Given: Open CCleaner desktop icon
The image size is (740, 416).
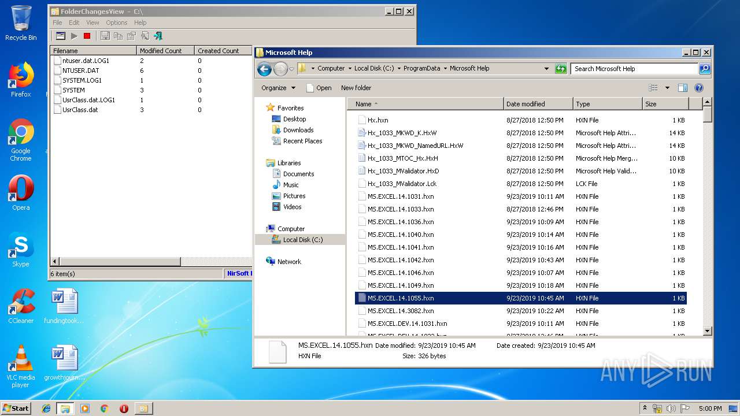Looking at the screenshot, I should point(21,306).
